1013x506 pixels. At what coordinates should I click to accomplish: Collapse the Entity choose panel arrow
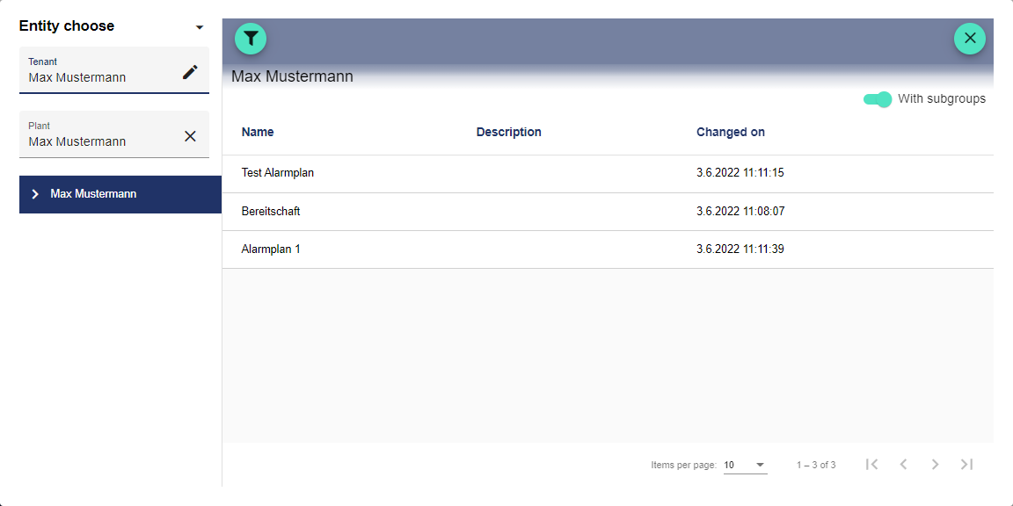click(x=200, y=27)
